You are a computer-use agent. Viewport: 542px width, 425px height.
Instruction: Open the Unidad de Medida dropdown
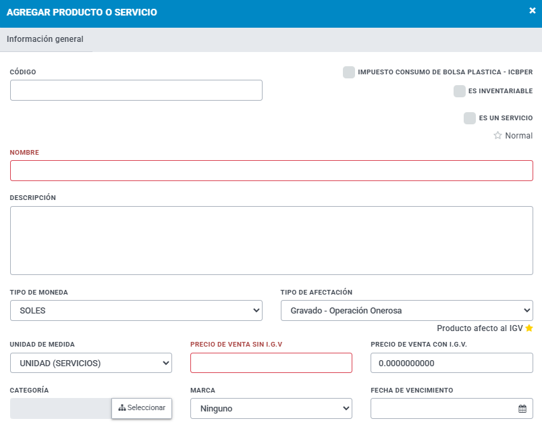[x=91, y=363]
